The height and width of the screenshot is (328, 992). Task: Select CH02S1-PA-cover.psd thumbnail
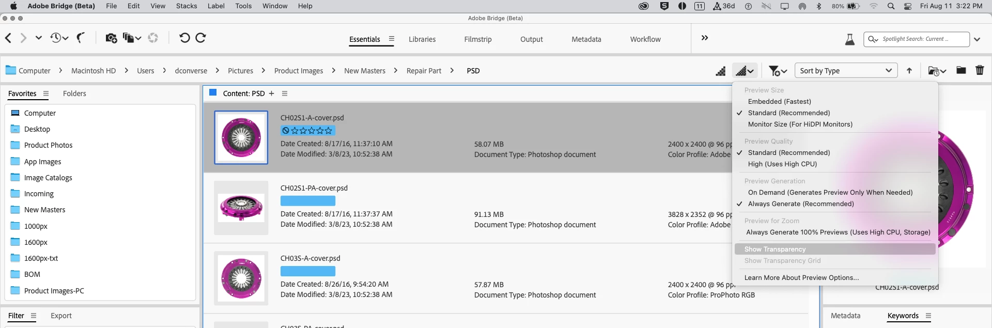click(x=241, y=208)
